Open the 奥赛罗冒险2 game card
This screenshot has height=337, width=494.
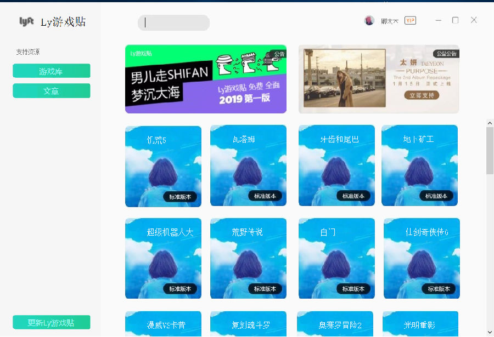[335, 324]
